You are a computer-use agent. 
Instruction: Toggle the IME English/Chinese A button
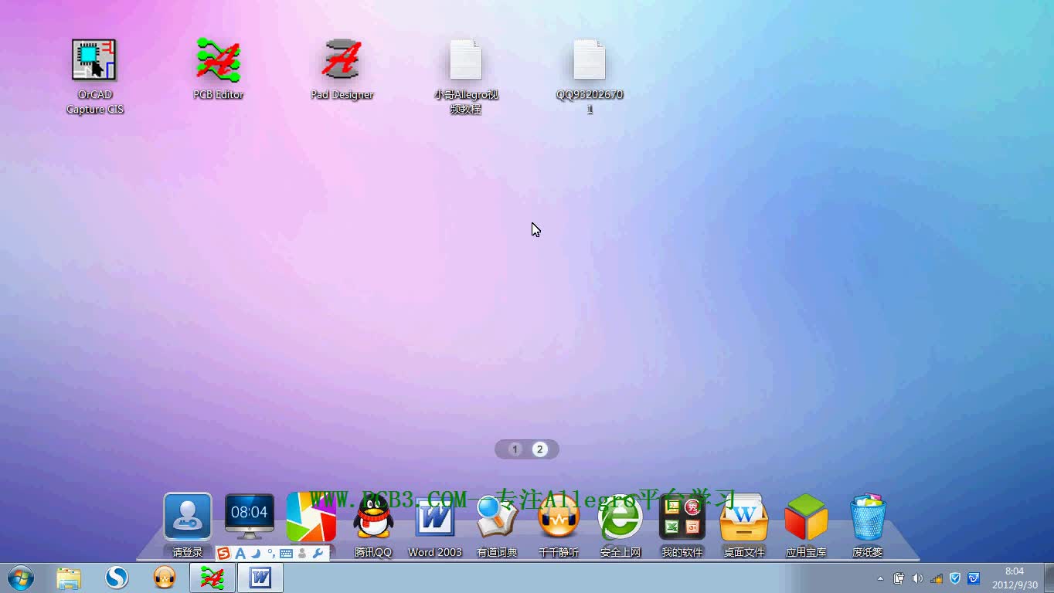click(240, 554)
